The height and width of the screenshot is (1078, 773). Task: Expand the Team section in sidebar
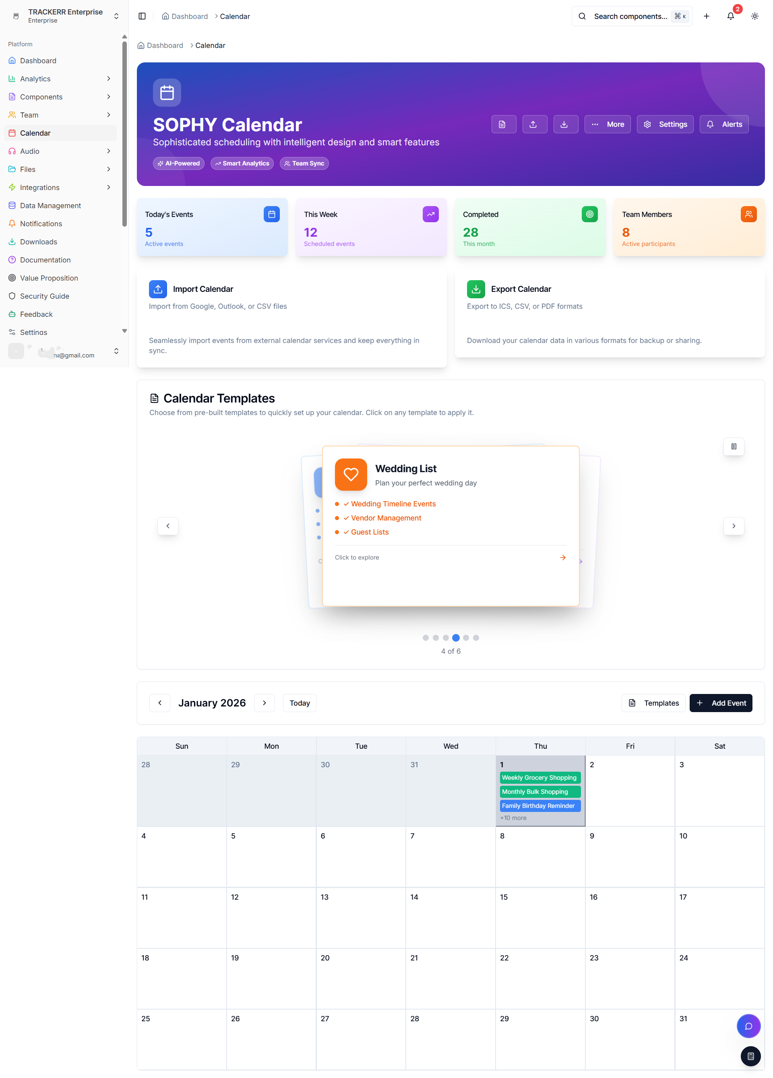108,115
